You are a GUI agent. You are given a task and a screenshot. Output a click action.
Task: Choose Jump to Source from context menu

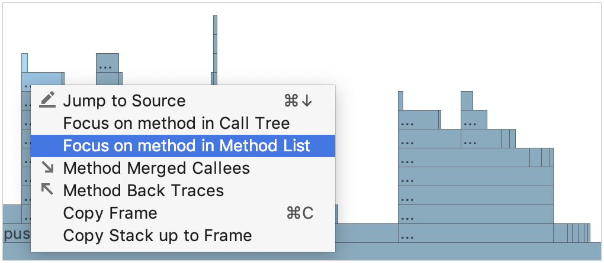(x=124, y=101)
